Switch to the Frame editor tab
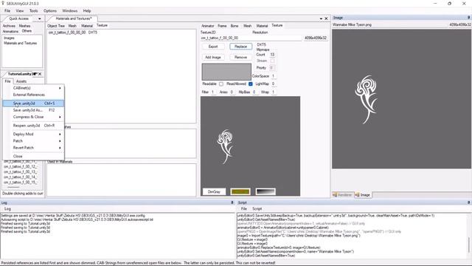This screenshot has width=472, height=266. (222, 26)
